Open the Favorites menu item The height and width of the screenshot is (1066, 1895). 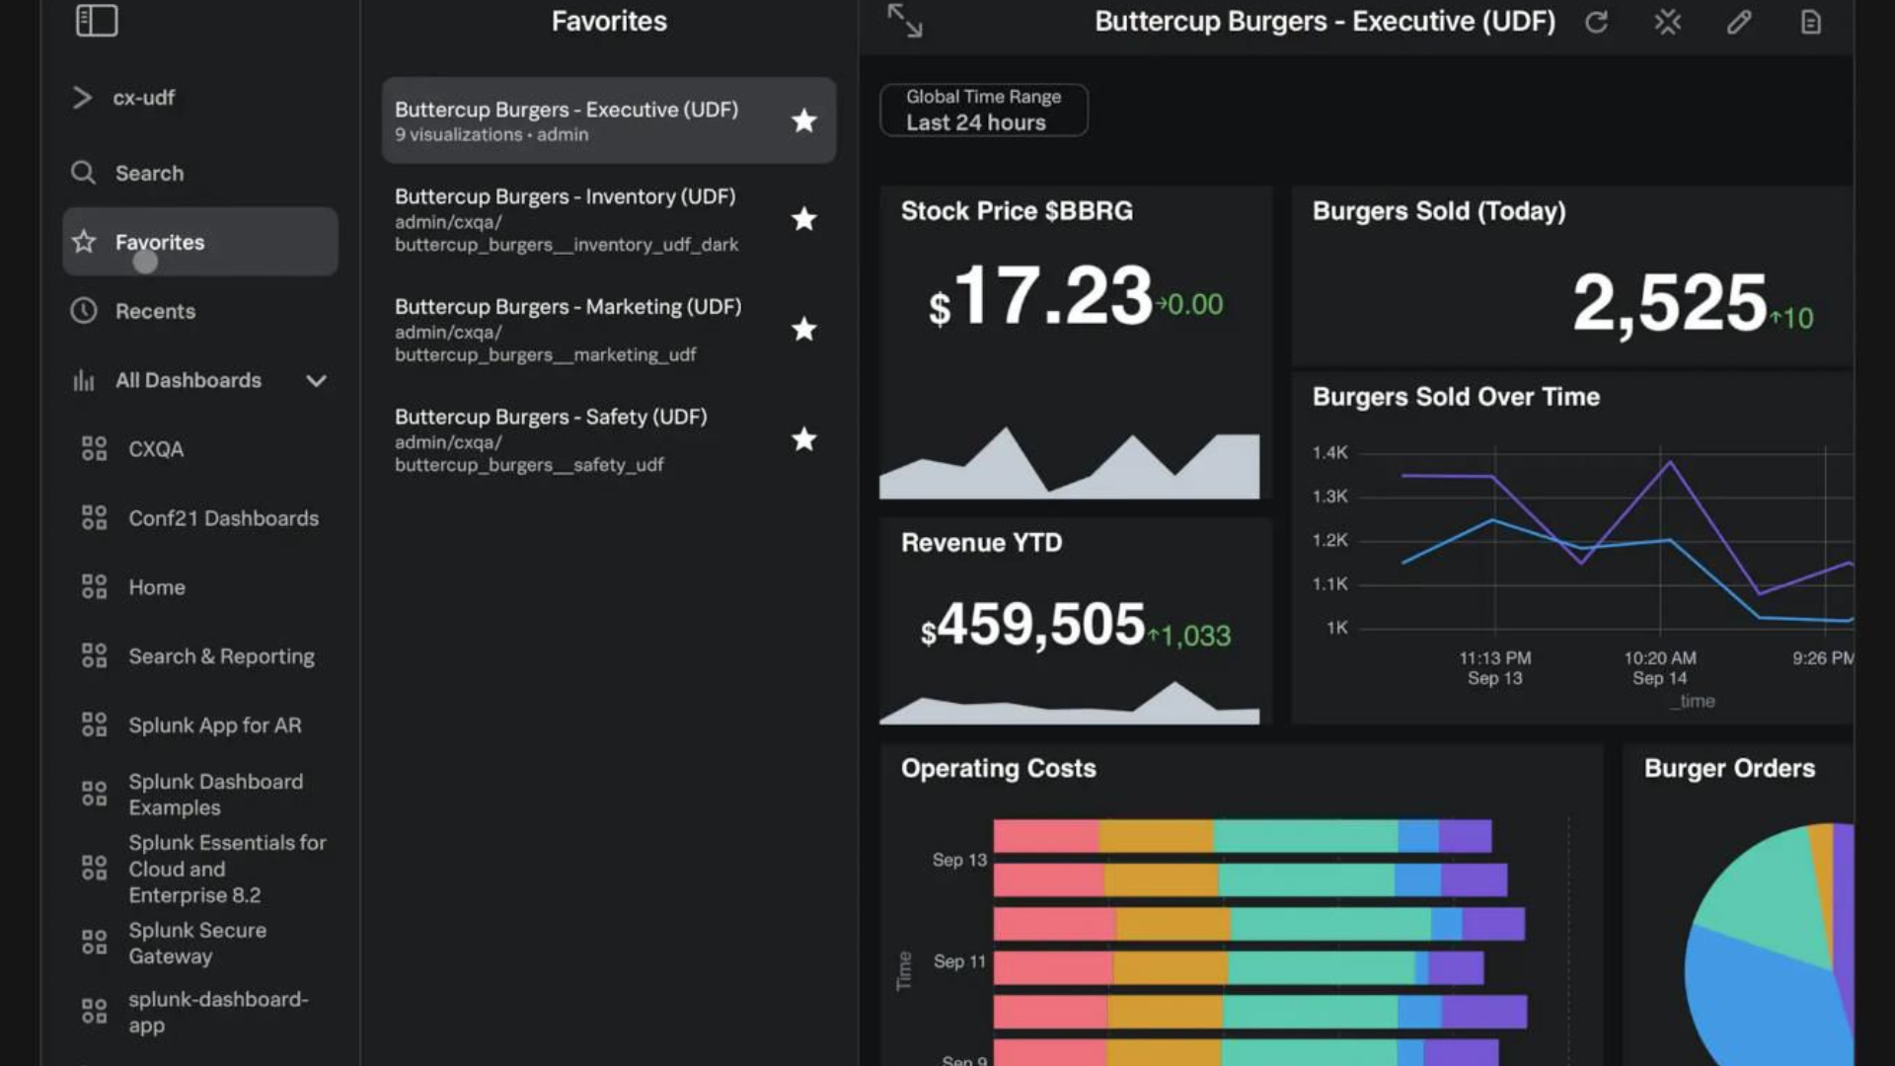[x=200, y=242]
